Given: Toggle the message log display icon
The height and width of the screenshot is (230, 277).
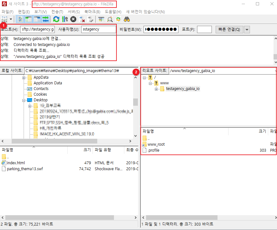Looking at the screenshot, I should click(x=20, y=19).
